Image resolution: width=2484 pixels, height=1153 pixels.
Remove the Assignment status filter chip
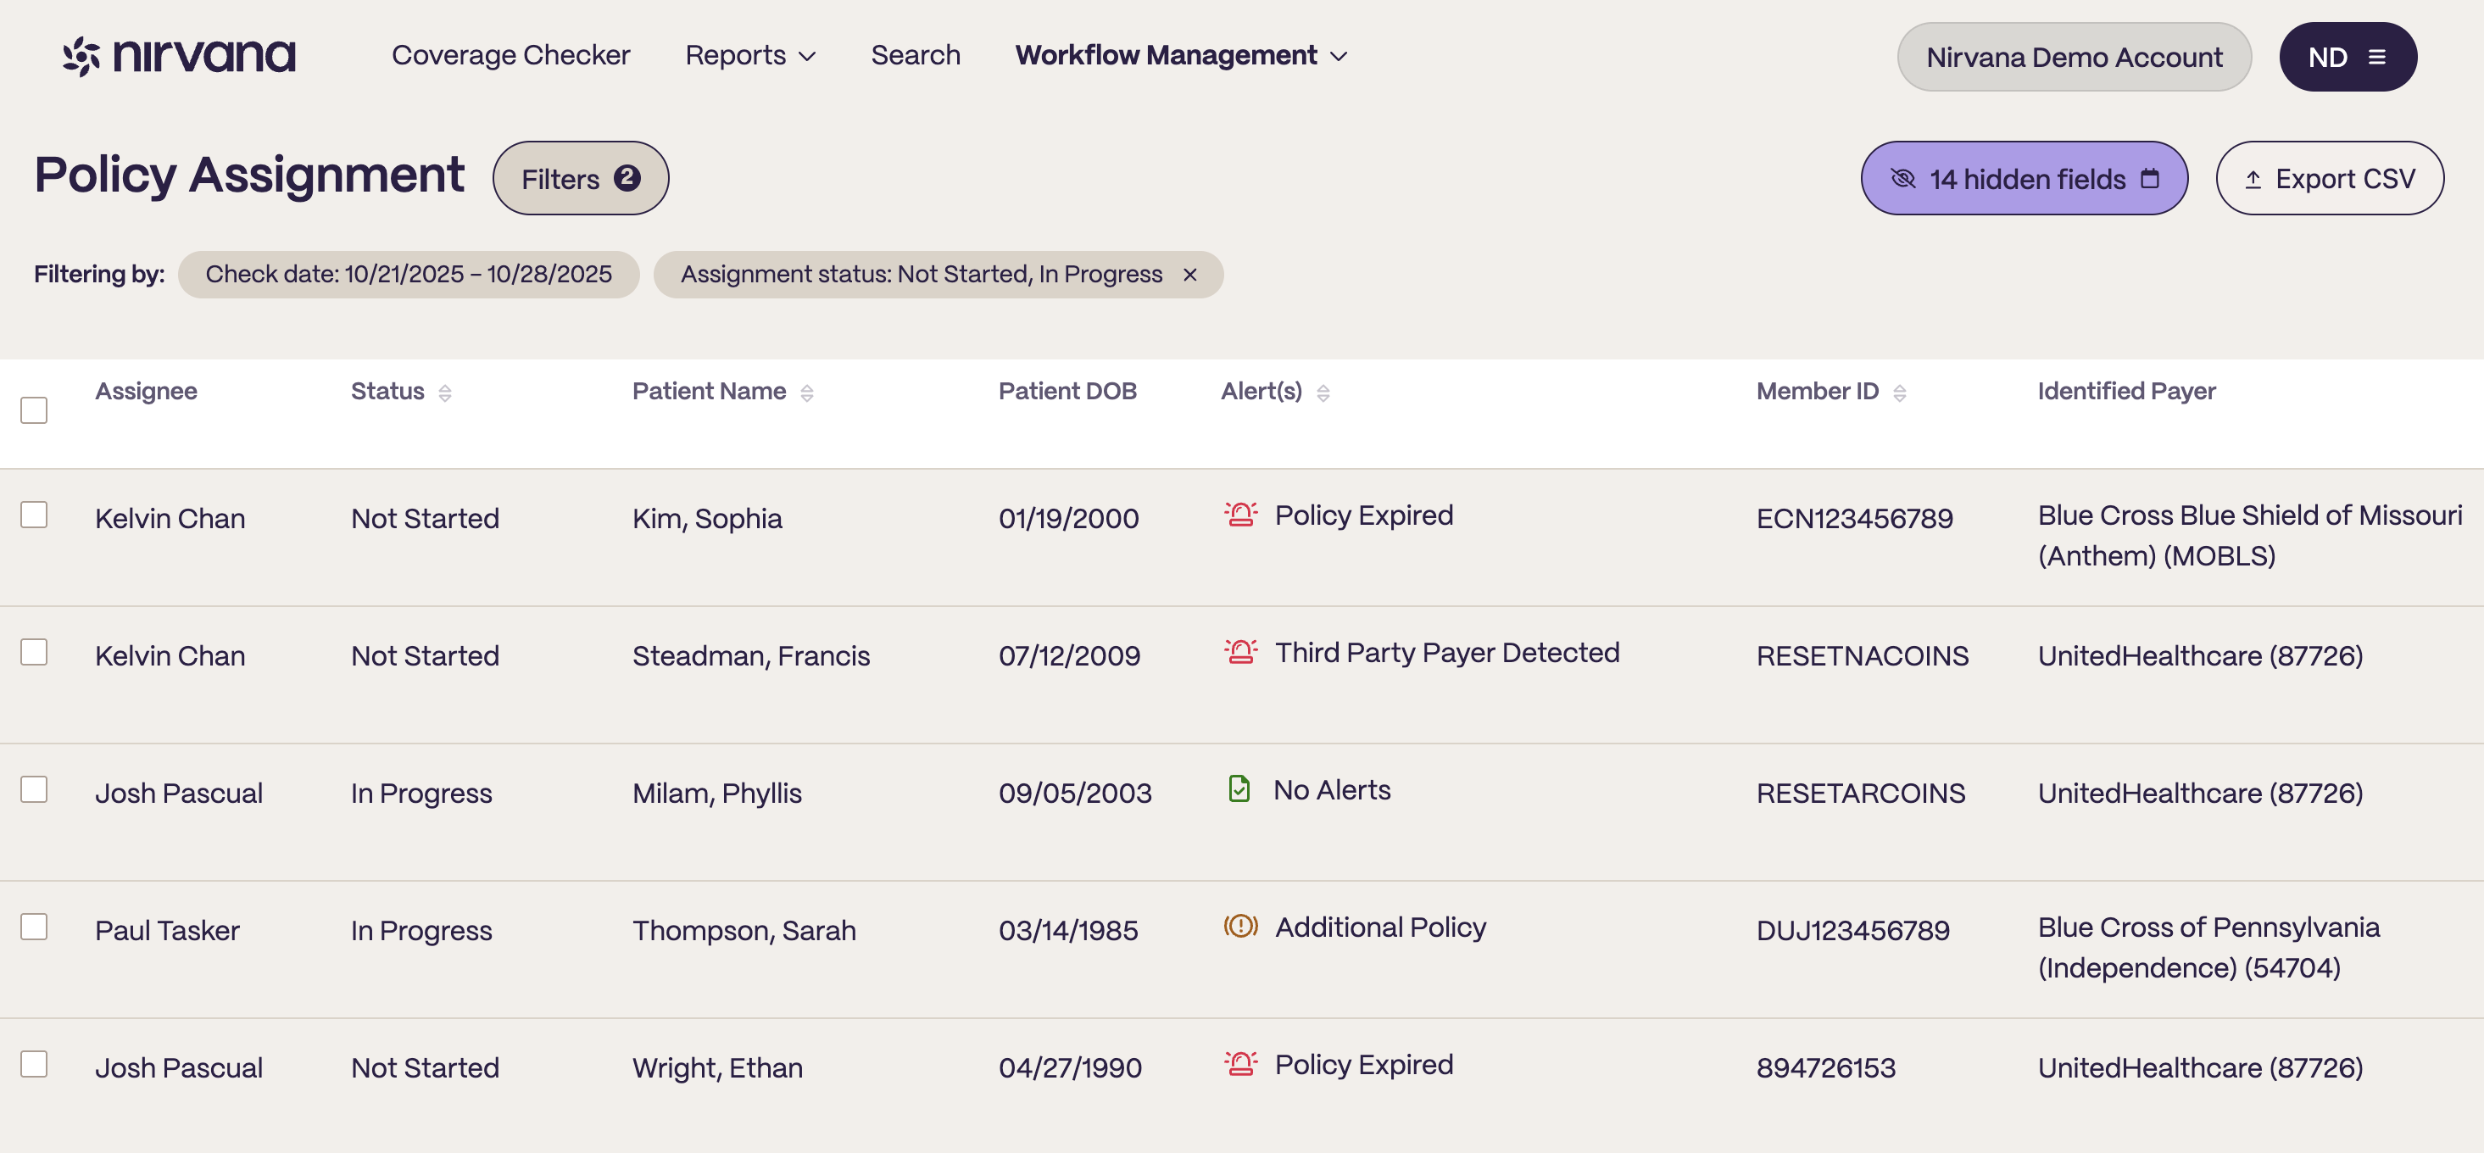pyautogui.click(x=1190, y=275)
